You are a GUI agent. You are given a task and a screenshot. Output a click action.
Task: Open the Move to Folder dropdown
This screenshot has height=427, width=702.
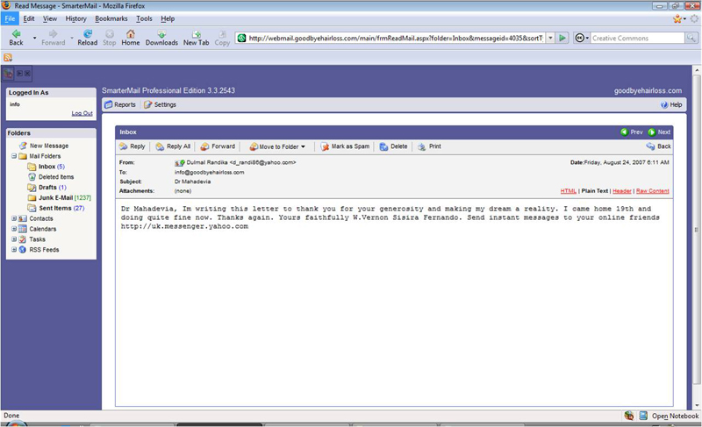coord(277,146)
